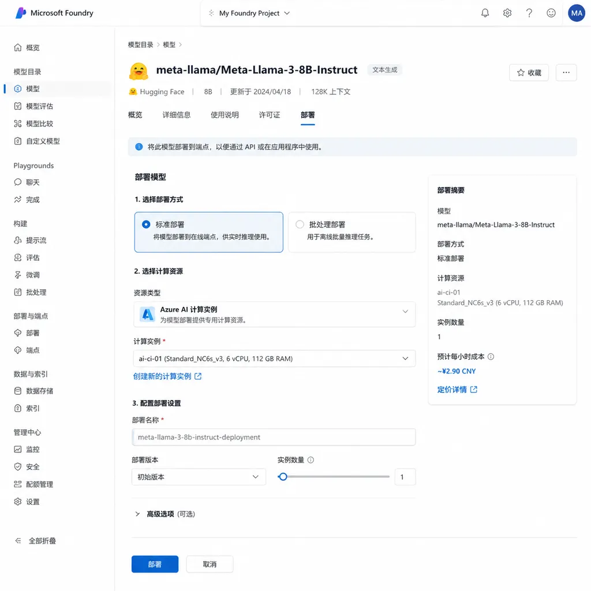
Task: Open 设置 in the sidebar
Action: [27, 502]
